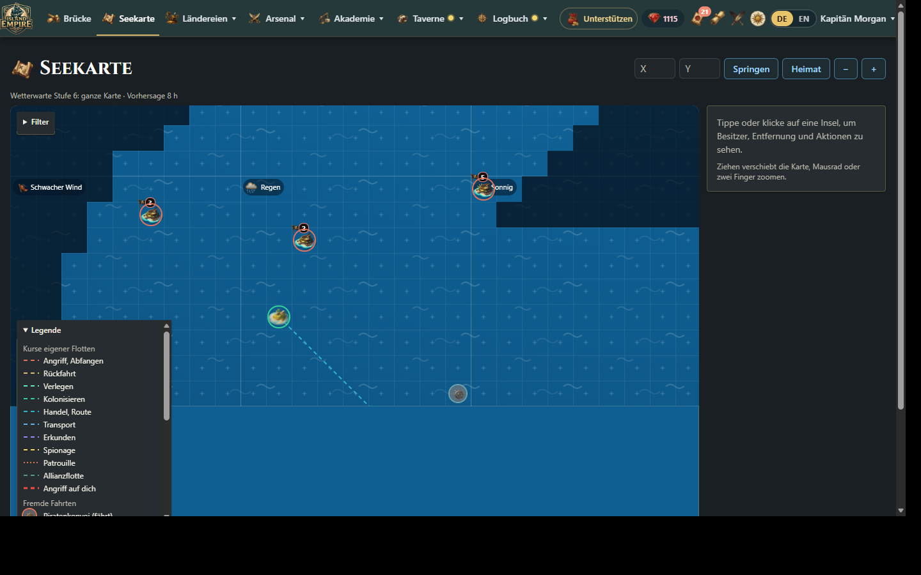
Task: Click the Unterstützen button
Action: click(599, 19)
